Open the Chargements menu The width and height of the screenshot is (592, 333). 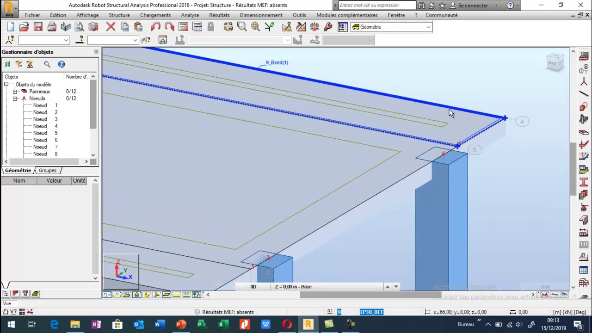(x=155, y=15)
